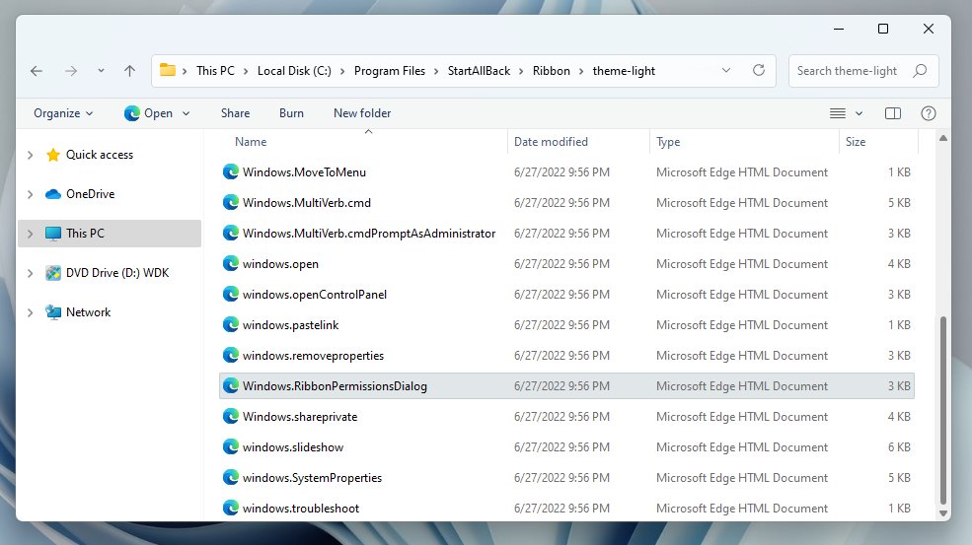Screen dimensions: 972x545
Task: Click the folder icon in address bar
Action: click(x=168, y=70)
